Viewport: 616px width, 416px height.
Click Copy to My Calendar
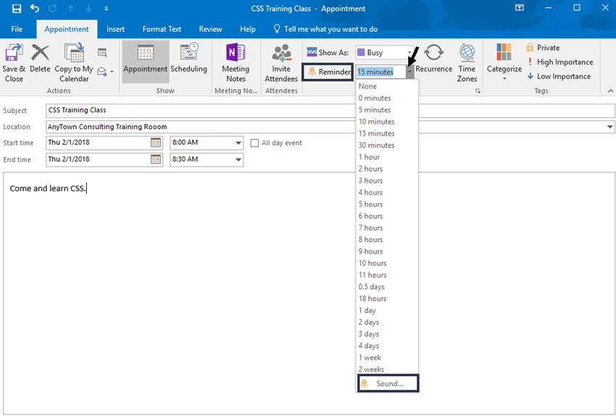(x=74, y=63)
